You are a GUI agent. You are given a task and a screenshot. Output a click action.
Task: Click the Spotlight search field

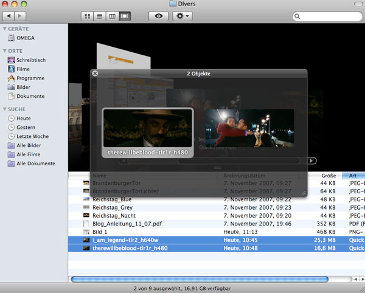[327, 16]
